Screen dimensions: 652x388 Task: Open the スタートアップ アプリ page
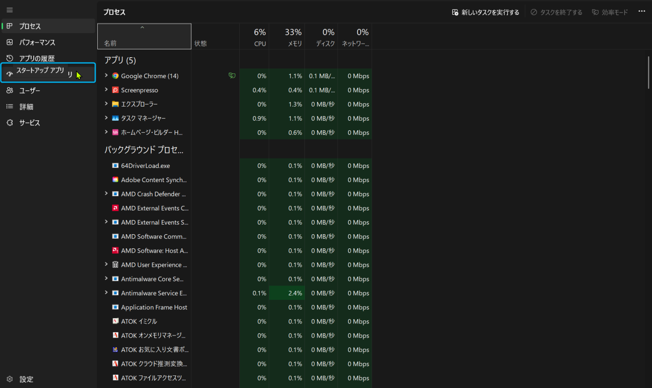click(x=40, y=72)
